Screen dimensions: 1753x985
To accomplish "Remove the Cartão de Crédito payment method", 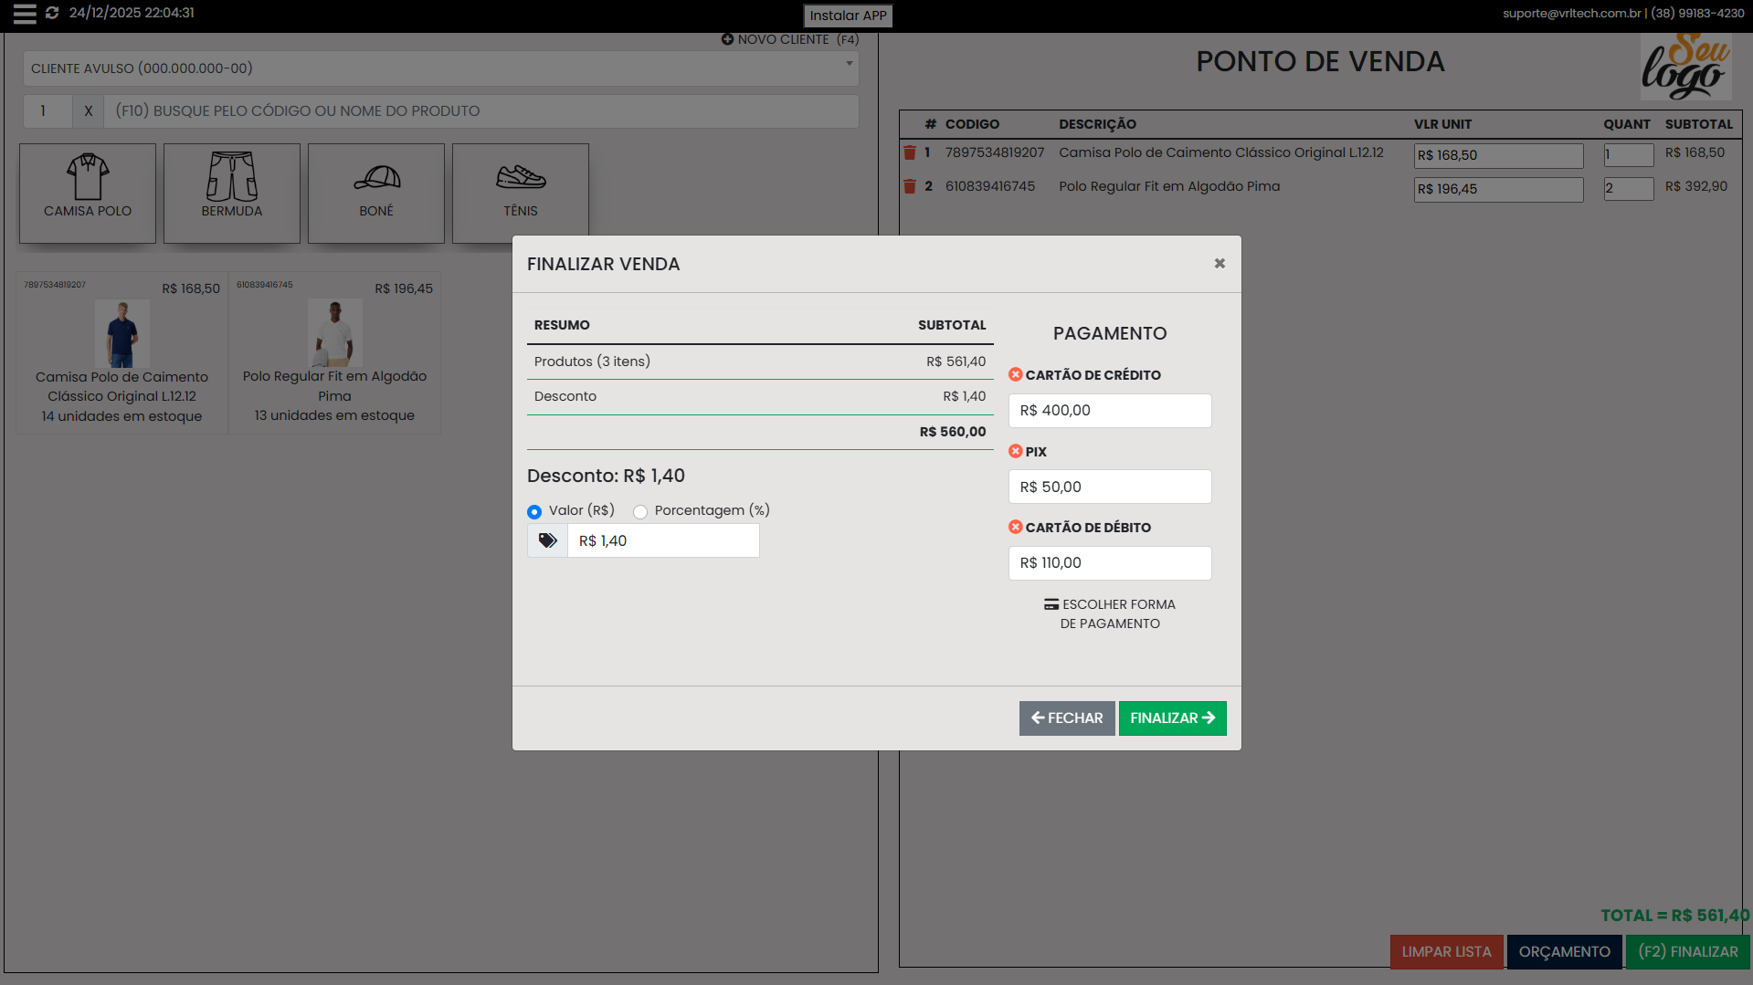I will click(1015, 375).
